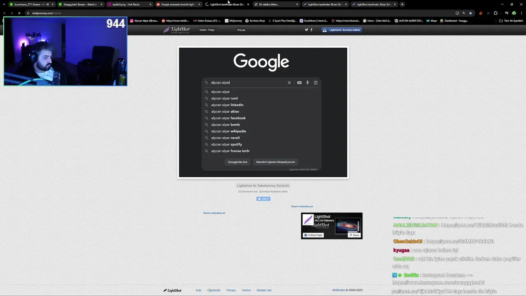
Task: Open a new browser tab
Action: pyautogui.click(x=402, y=5)
